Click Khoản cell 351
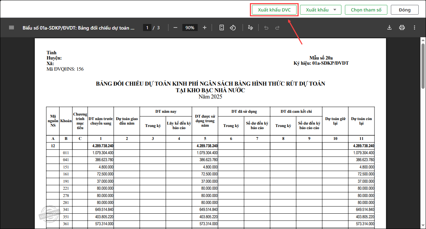The height and width of the screenshot is (229, 426). [66, 217]
